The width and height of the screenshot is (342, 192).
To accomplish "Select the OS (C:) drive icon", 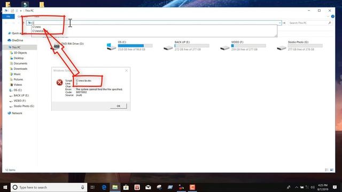I will point(112,46).
